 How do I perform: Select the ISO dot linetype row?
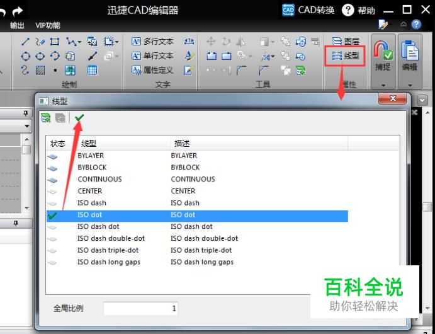(x=197, y=216)
